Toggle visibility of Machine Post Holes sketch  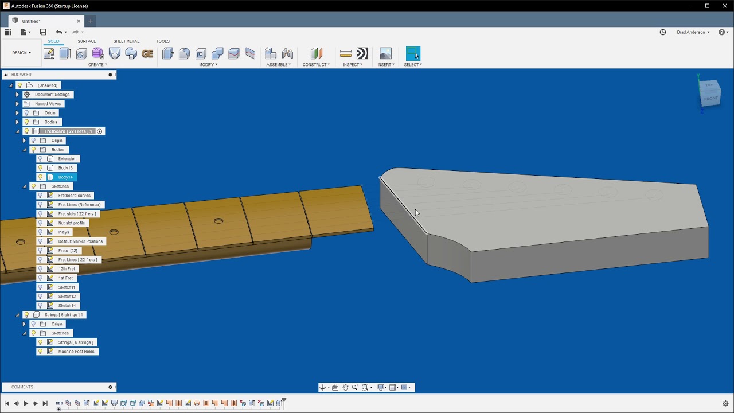[40, 352]
